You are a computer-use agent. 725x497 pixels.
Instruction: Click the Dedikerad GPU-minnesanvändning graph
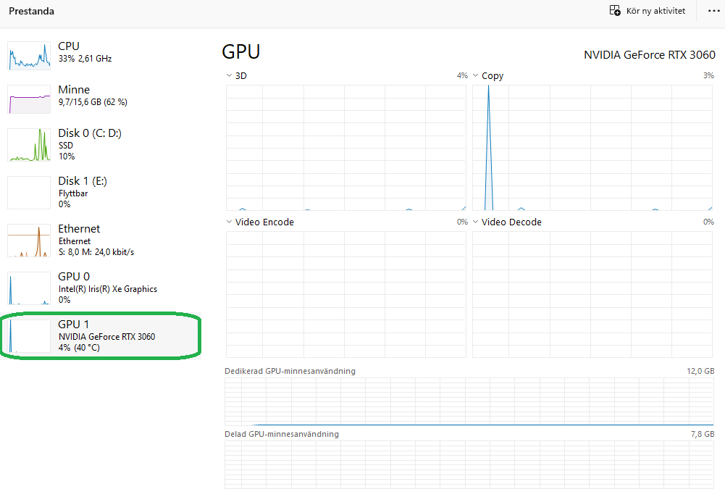pyautogui.click(x=469, y=401)
